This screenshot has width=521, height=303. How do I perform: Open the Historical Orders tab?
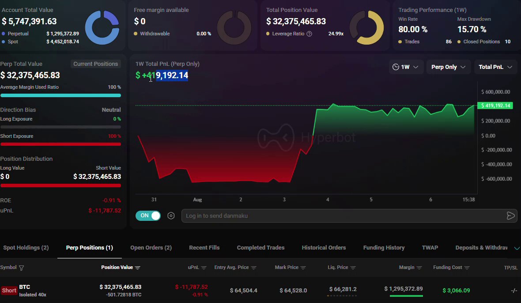[324, 247]
